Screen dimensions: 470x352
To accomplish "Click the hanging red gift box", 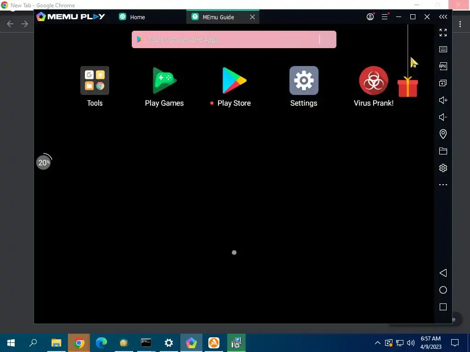I will pyautogui.click(x=408, y=87).
